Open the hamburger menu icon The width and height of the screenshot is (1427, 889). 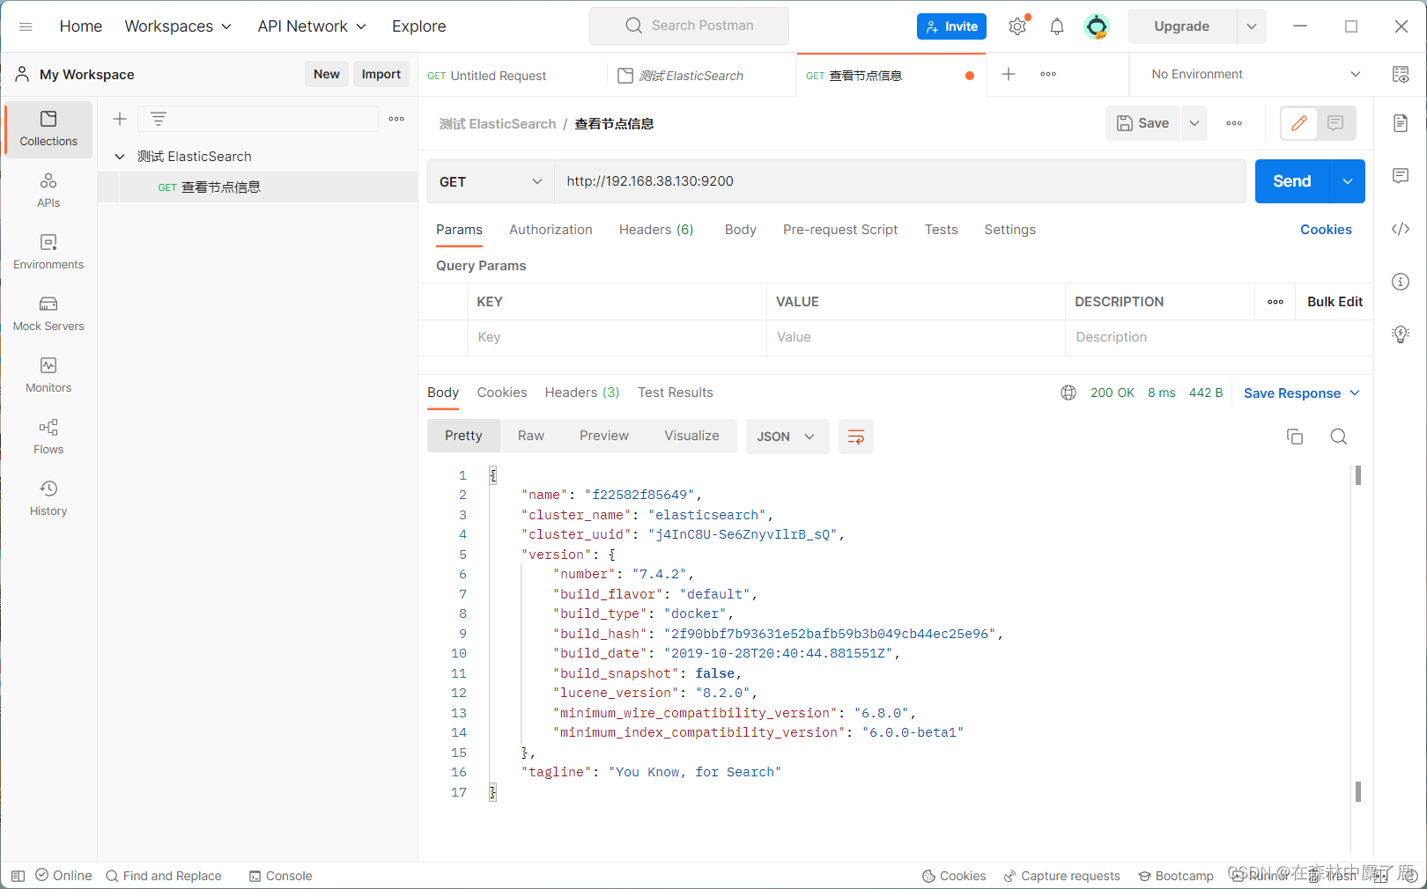pyautogui.click(x=26, y=26)
